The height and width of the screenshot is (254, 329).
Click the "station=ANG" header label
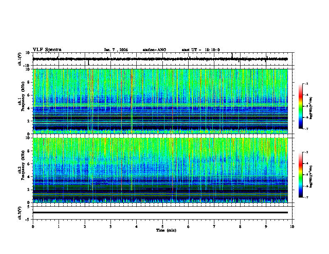pos(154,50)
